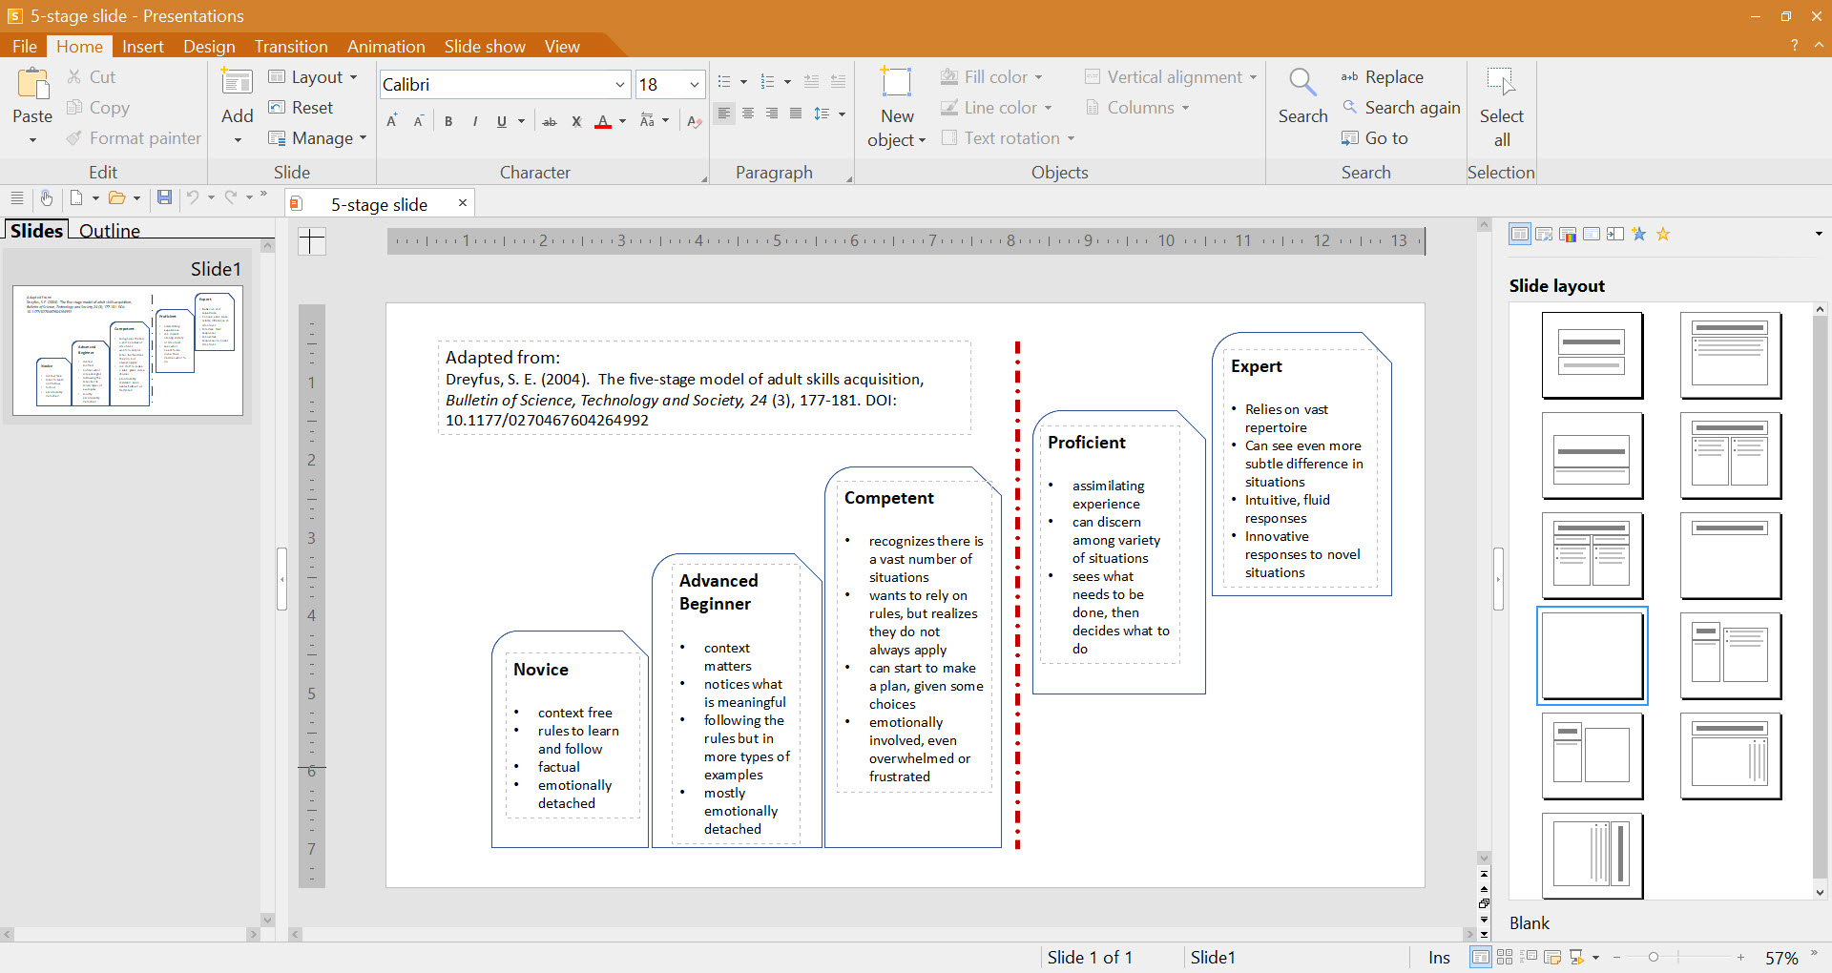Screen dimensions: 1832x973
Task: Select the Blank slide layout thumbnail
Action: (x=1592, y=656)
